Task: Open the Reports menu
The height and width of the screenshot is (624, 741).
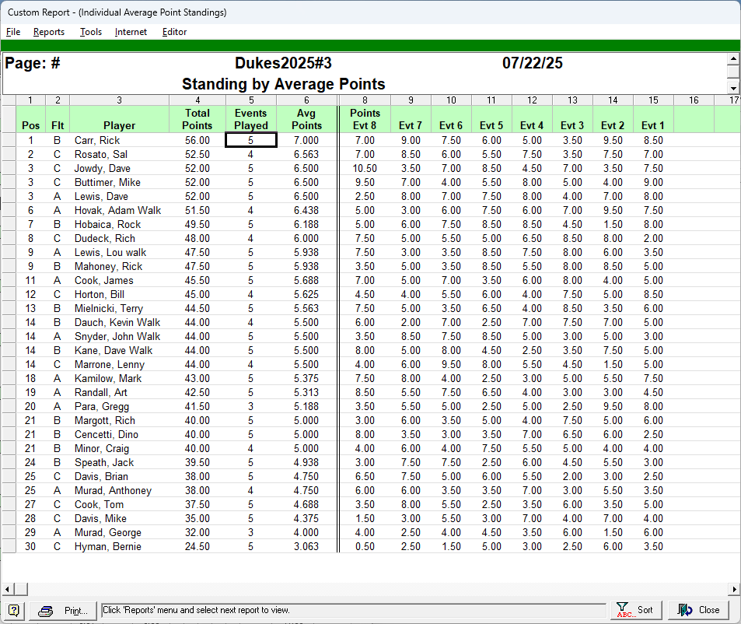Action: point(49,32)
